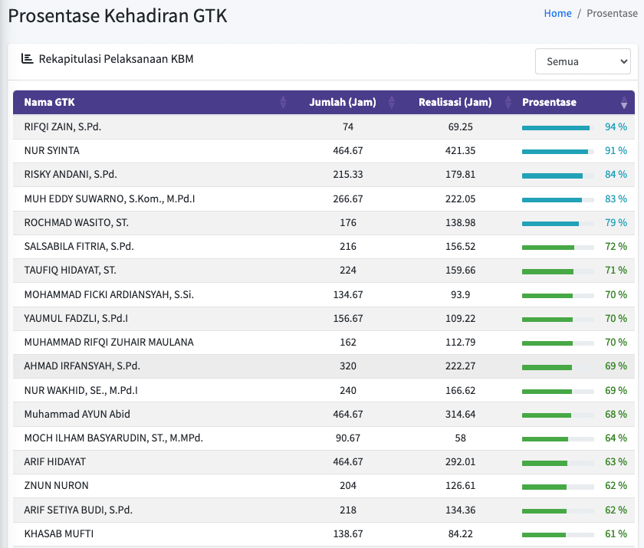Viewport: 644px width, 548px height.
Task: Sort the table by Nama GTK column
Action: coord(283,102)
